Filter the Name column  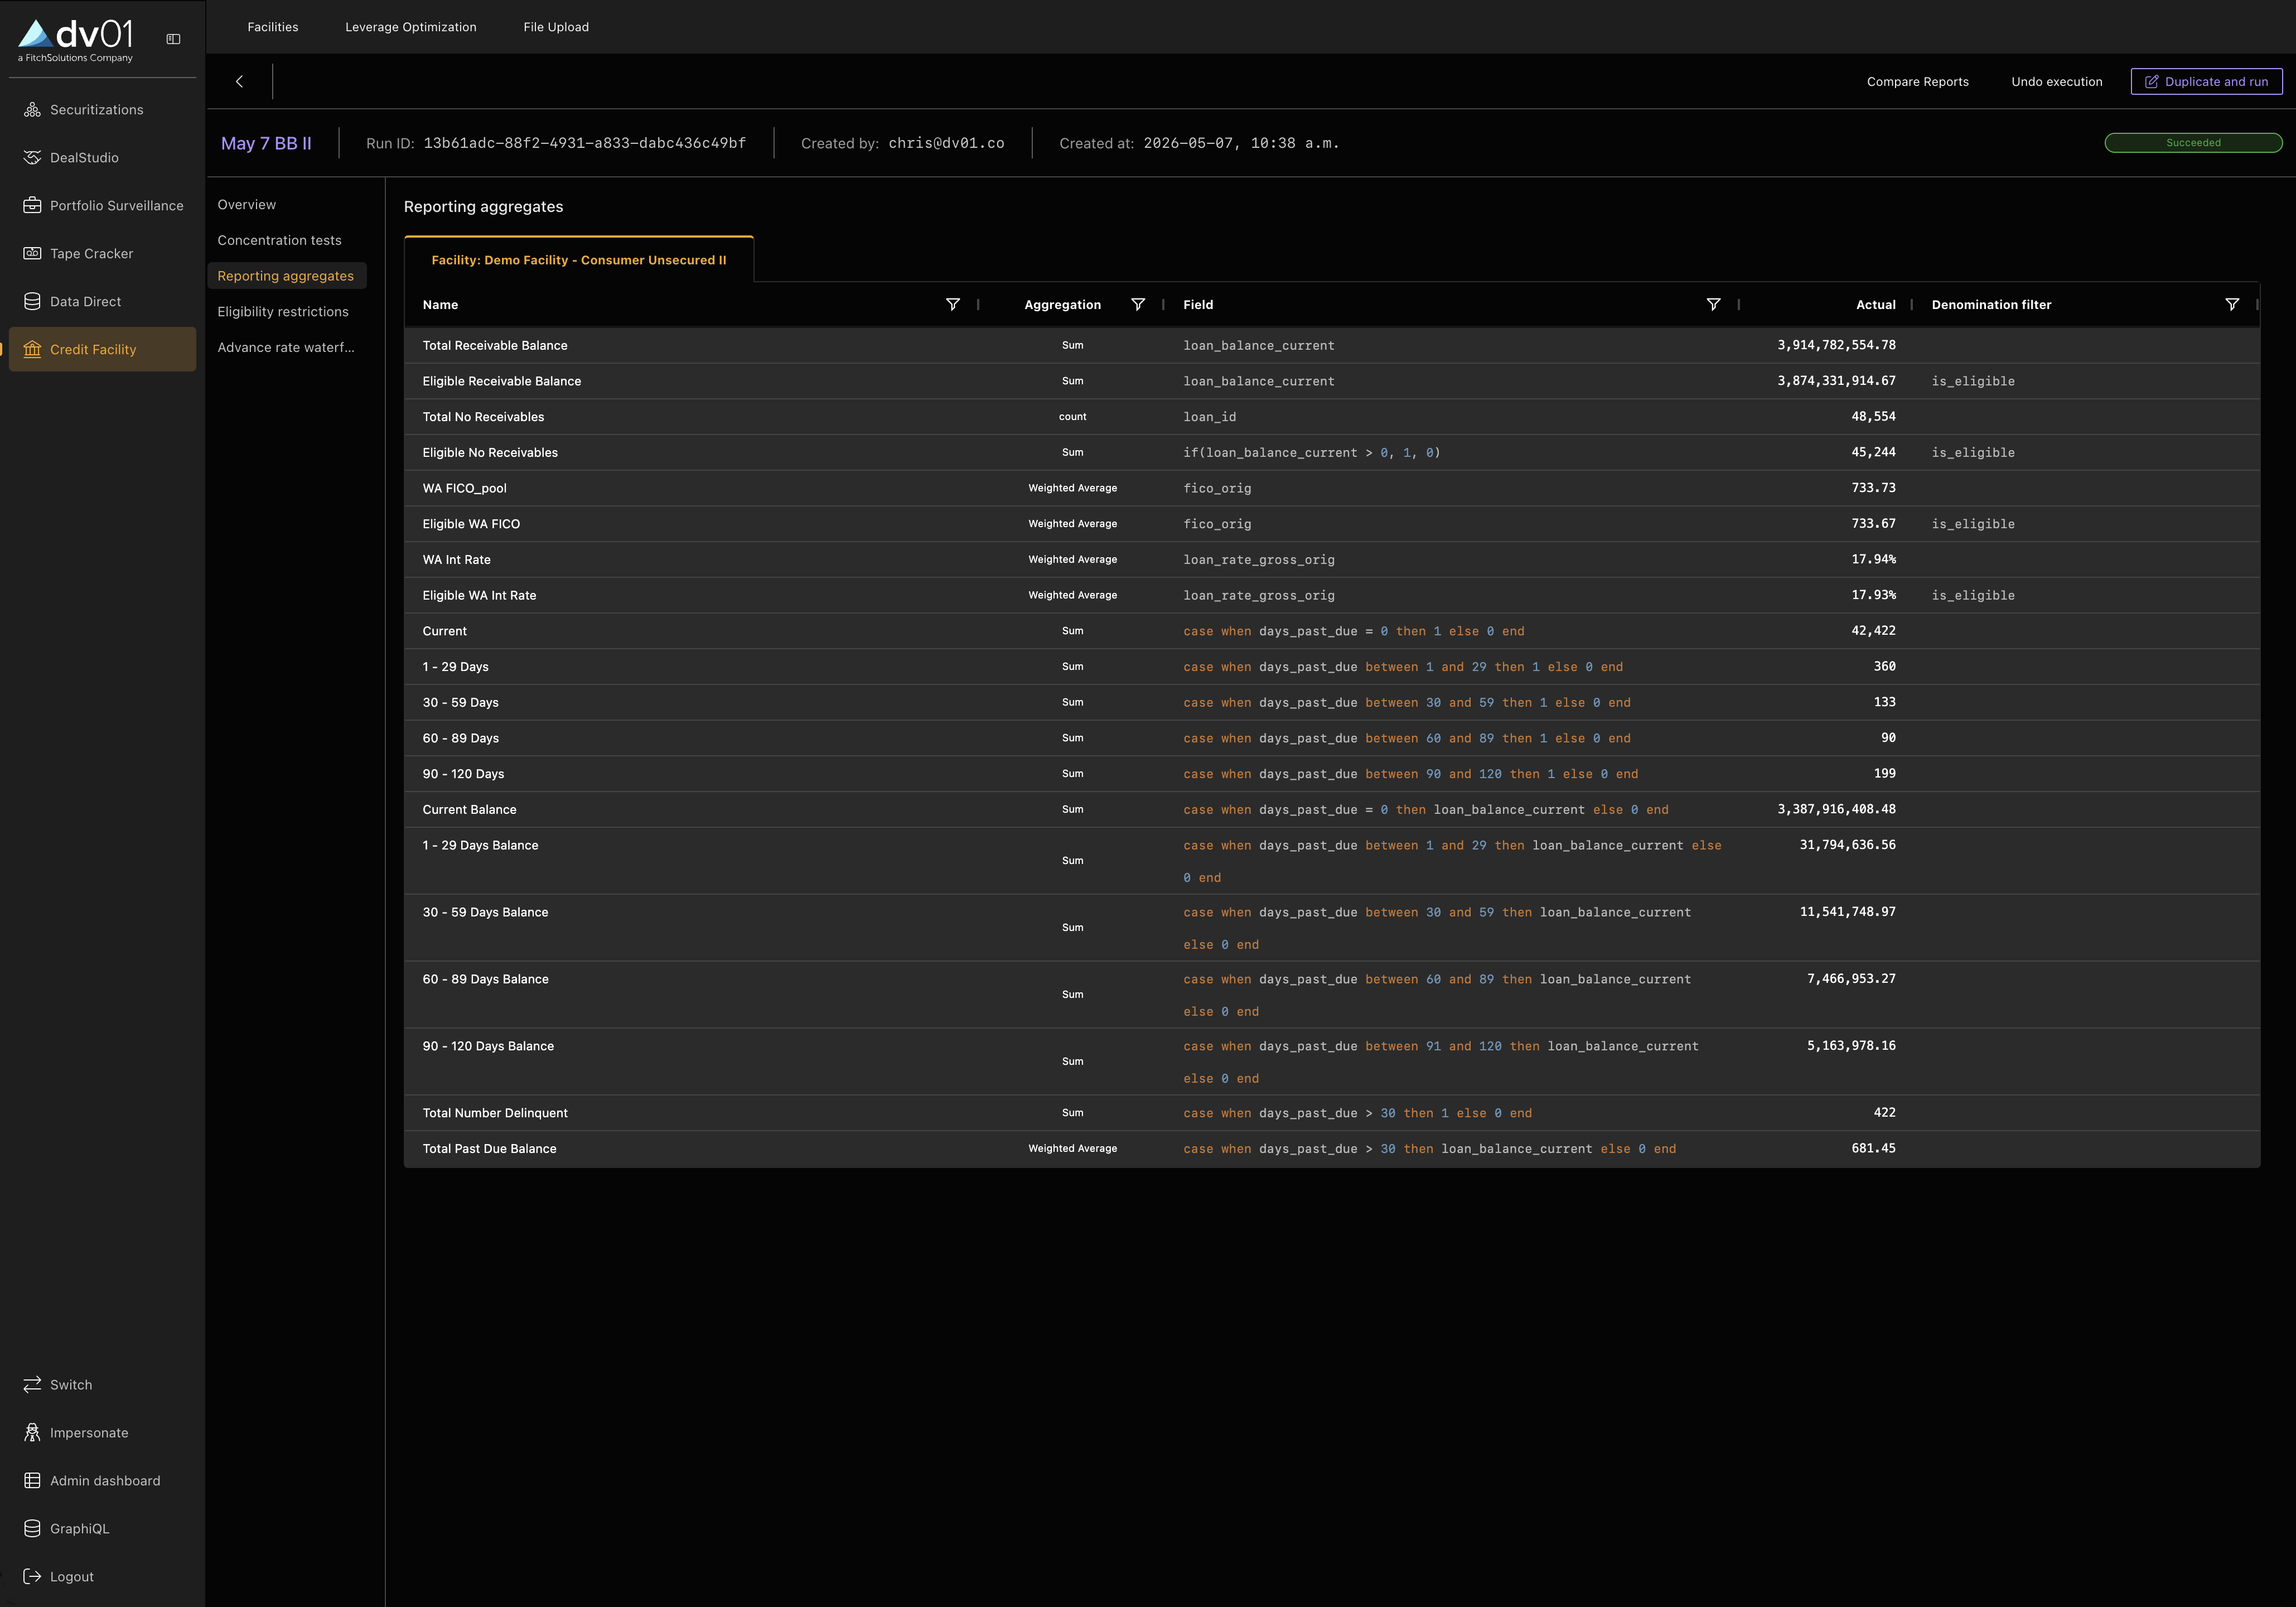pyautogui.click(x=953, y=305)
